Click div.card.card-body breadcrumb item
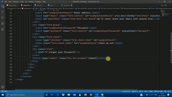Viewport: 172px width, 97px height. [135, 8]
